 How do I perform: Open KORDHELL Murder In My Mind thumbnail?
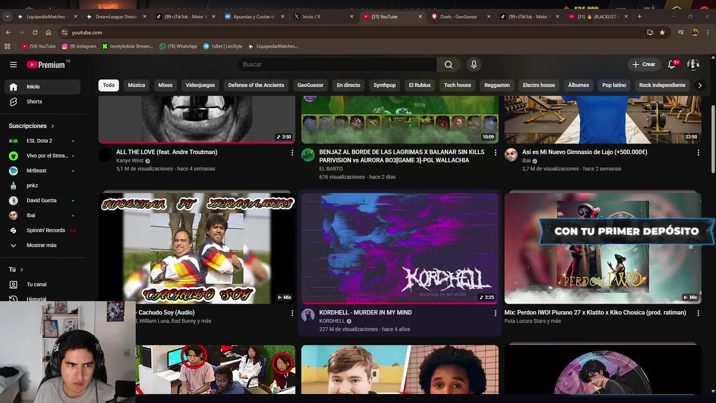[x=400, y=248]
